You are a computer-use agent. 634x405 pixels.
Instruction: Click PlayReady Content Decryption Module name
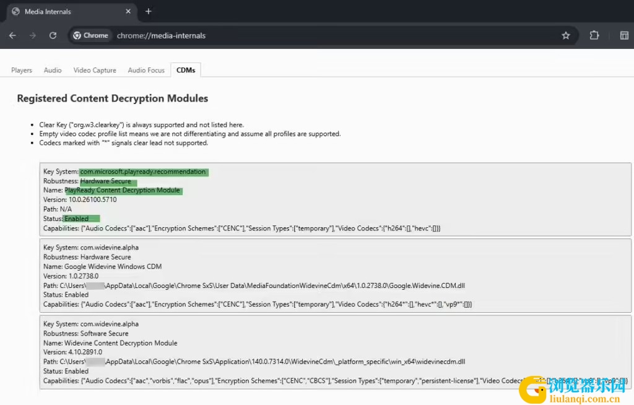[122, 190]
